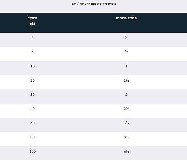This screenshot has height=160, width=187.
Task: Click the 1½ cups value cell
Action: point(126,81)
